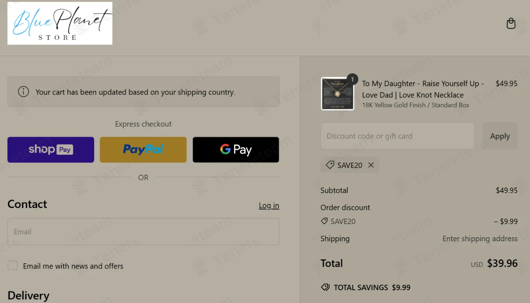Focus the Email contact field
530x303 pixels.
143,232
